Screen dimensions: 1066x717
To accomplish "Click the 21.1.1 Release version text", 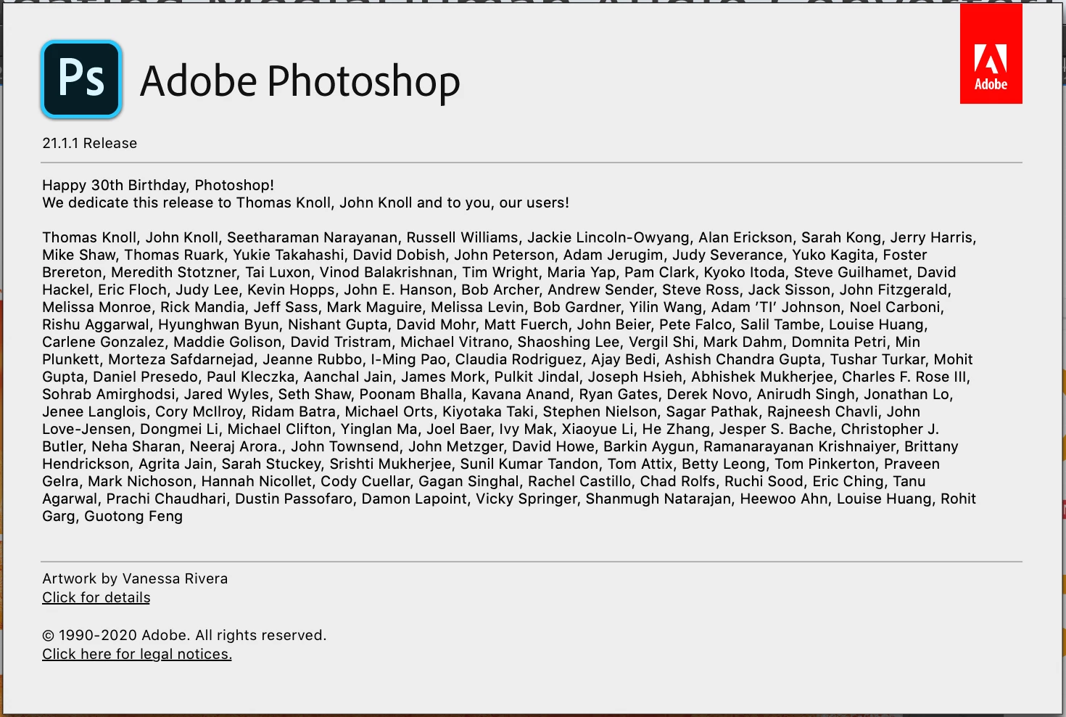I will click(90, 143).
